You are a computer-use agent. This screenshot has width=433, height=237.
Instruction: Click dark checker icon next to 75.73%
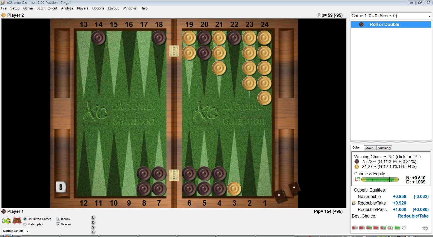pos(357,162)
